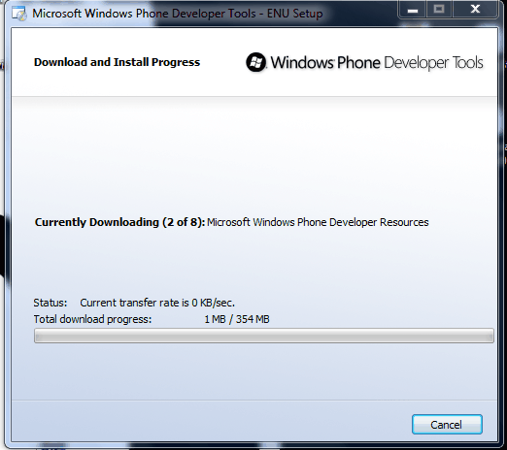
Task: Minimize the setup window
Action: coord(413,10)
